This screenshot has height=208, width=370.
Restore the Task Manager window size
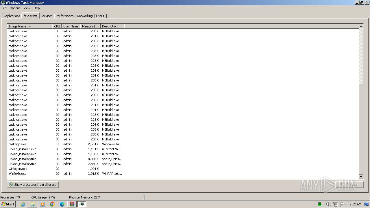(361, 3)
